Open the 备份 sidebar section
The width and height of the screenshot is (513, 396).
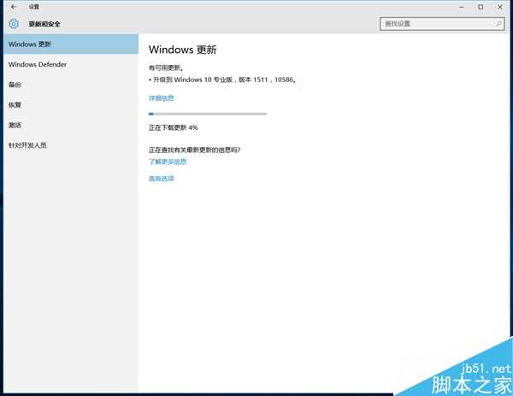71,85
